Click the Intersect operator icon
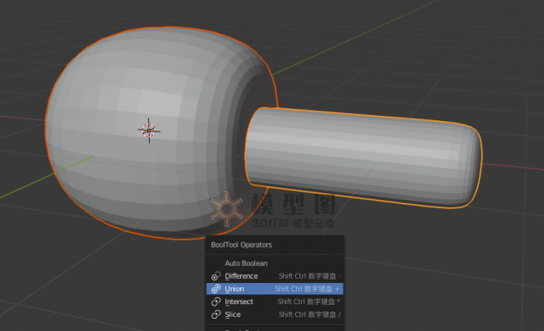Screen dimensions: 544x331 click(216, 301)
